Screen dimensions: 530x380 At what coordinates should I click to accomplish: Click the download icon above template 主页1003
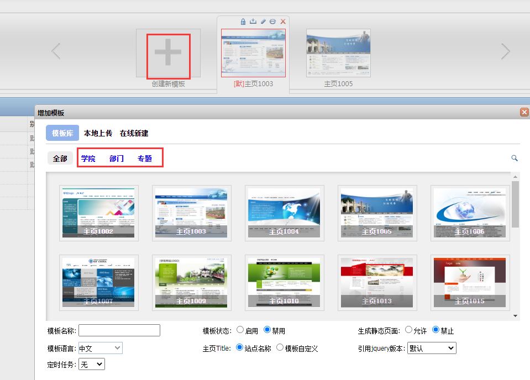tap(253, 22)
